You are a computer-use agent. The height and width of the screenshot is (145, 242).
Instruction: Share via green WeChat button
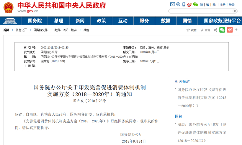tap(222, 30)
